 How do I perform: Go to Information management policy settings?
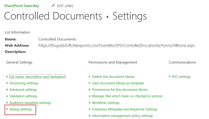122,116
